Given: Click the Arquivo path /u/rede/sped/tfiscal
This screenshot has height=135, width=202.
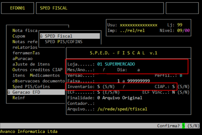Looking at the screenshot, I should point(122,109).
